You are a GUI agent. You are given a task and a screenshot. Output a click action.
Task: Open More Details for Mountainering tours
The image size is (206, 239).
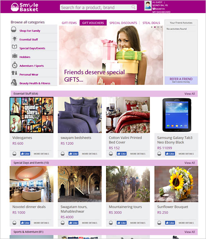tap(138, 223)
